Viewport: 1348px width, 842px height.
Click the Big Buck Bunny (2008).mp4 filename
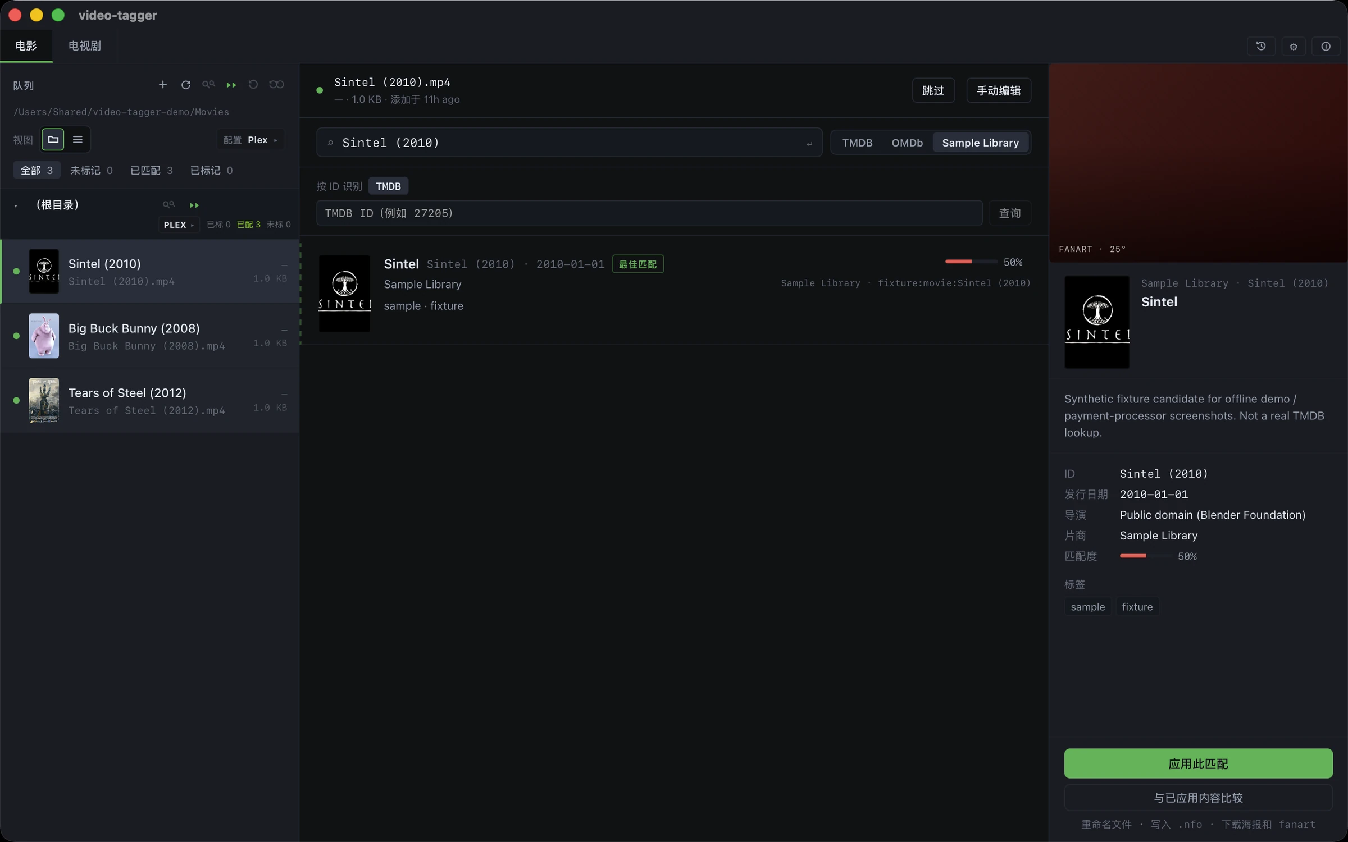tap(147, 346)
